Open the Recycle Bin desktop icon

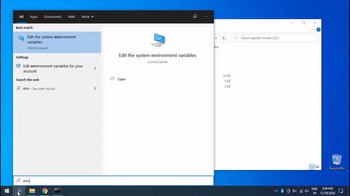[337, 162]
